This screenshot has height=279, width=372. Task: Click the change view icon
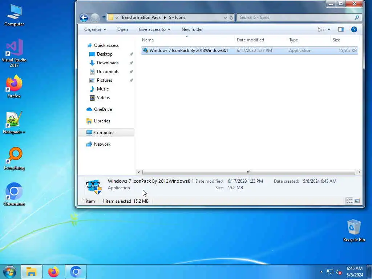tap(321, 29)
